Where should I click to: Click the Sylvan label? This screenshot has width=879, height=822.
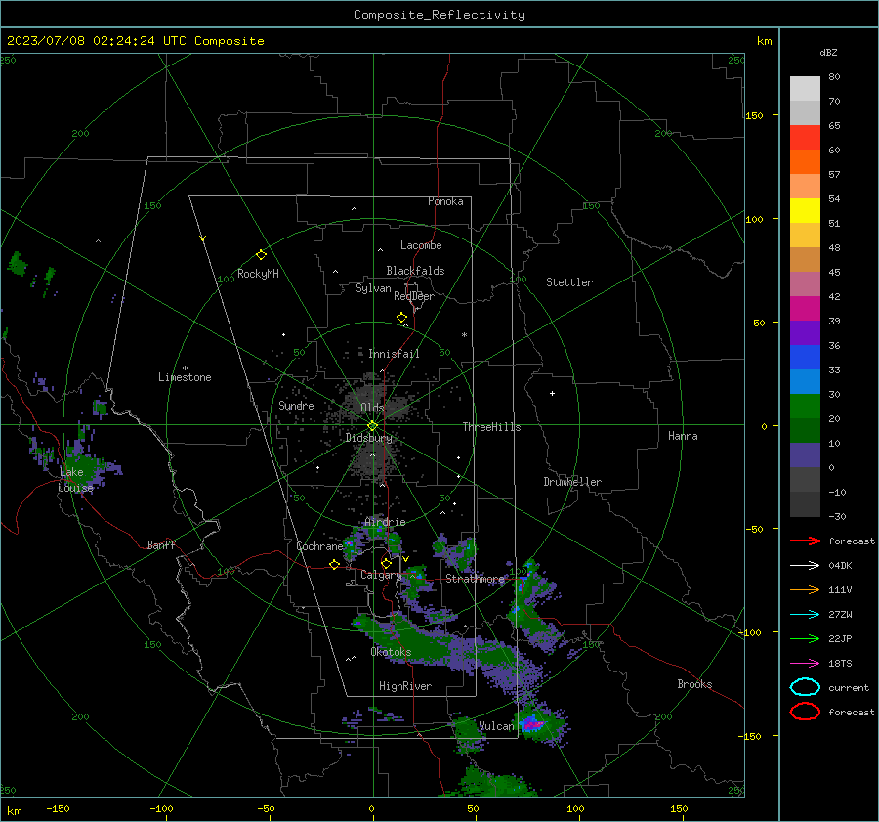coord(373,288)
